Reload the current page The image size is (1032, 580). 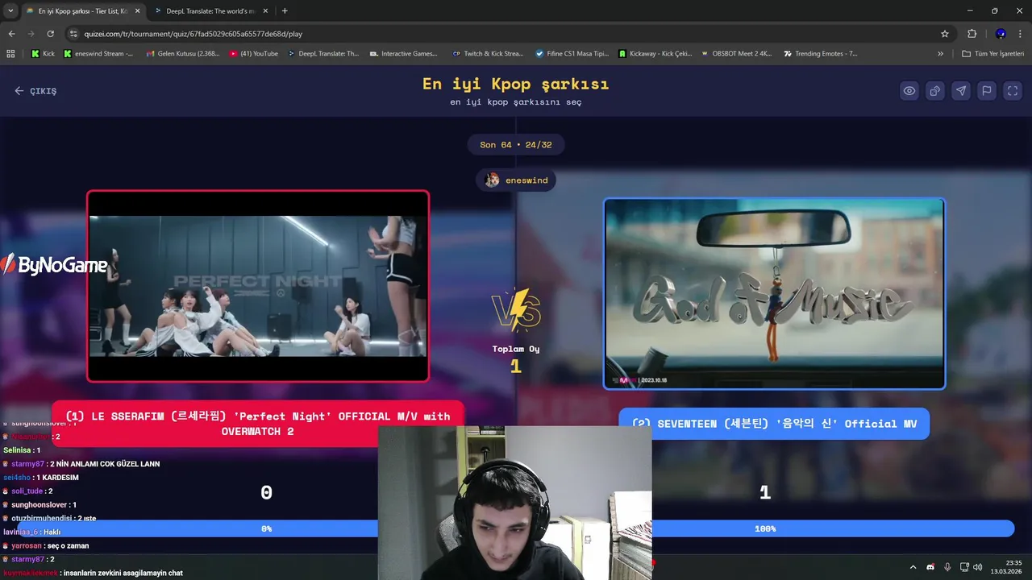coord(50,34)
